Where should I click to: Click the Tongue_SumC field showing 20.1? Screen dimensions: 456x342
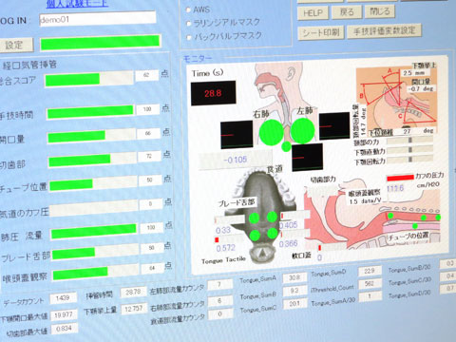click(294, 303)
